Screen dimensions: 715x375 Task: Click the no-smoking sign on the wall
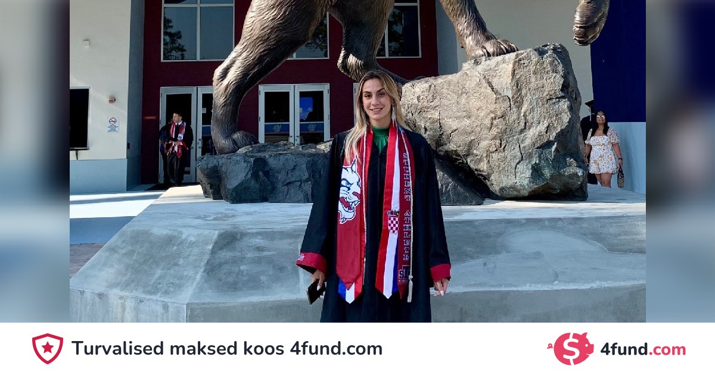click(113, 124)
